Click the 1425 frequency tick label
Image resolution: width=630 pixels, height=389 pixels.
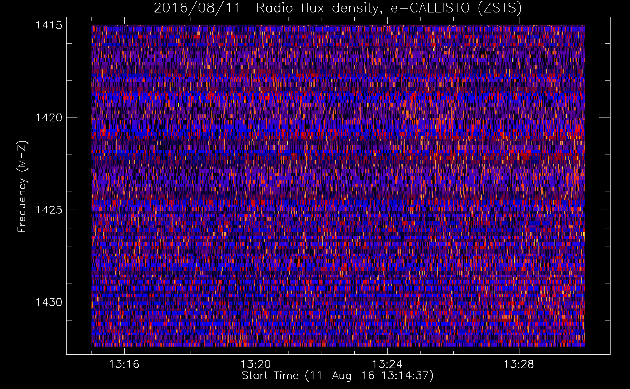(49, 210)
